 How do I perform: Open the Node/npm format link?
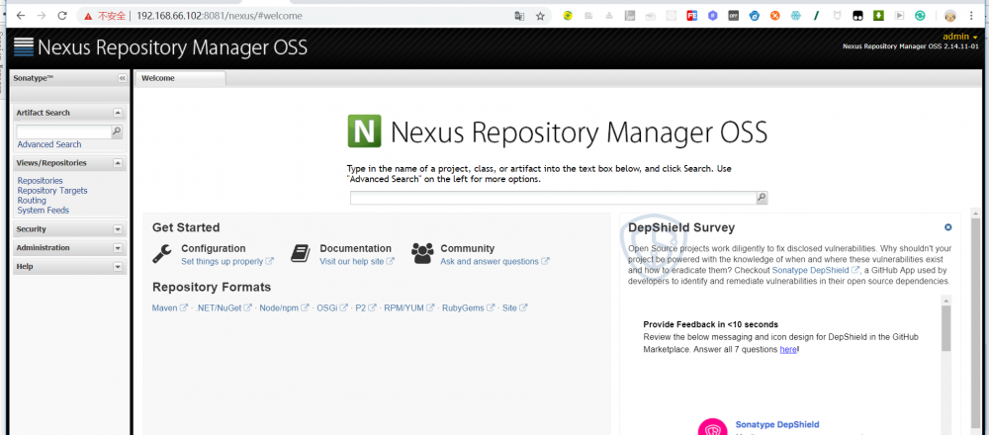tap(285, 308)
